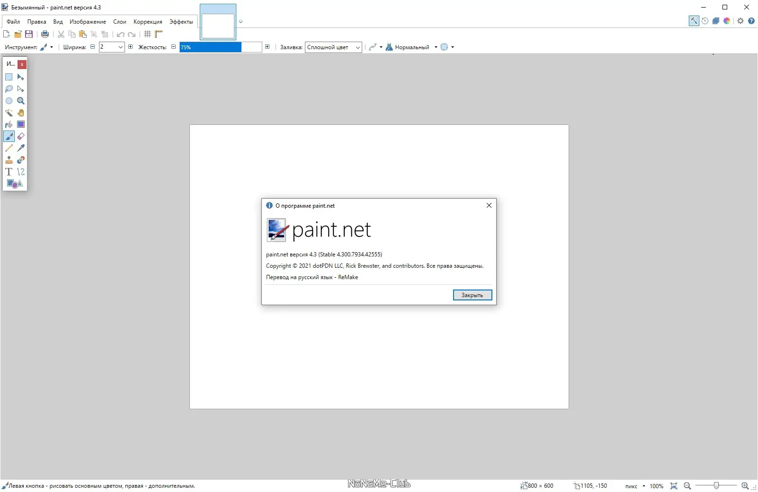Decrease the hardness value
758x492 pixels.
pyautogui.click(x=174, y=47)
